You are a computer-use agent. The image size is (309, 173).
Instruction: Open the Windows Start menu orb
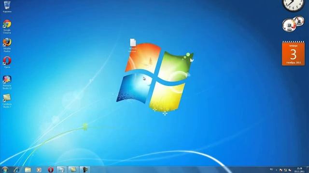point(5,170)
